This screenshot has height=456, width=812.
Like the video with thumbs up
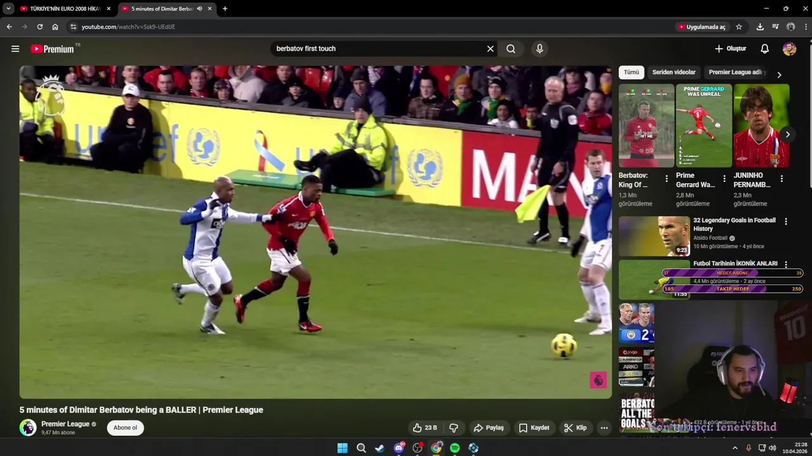[x=424, y=427]
